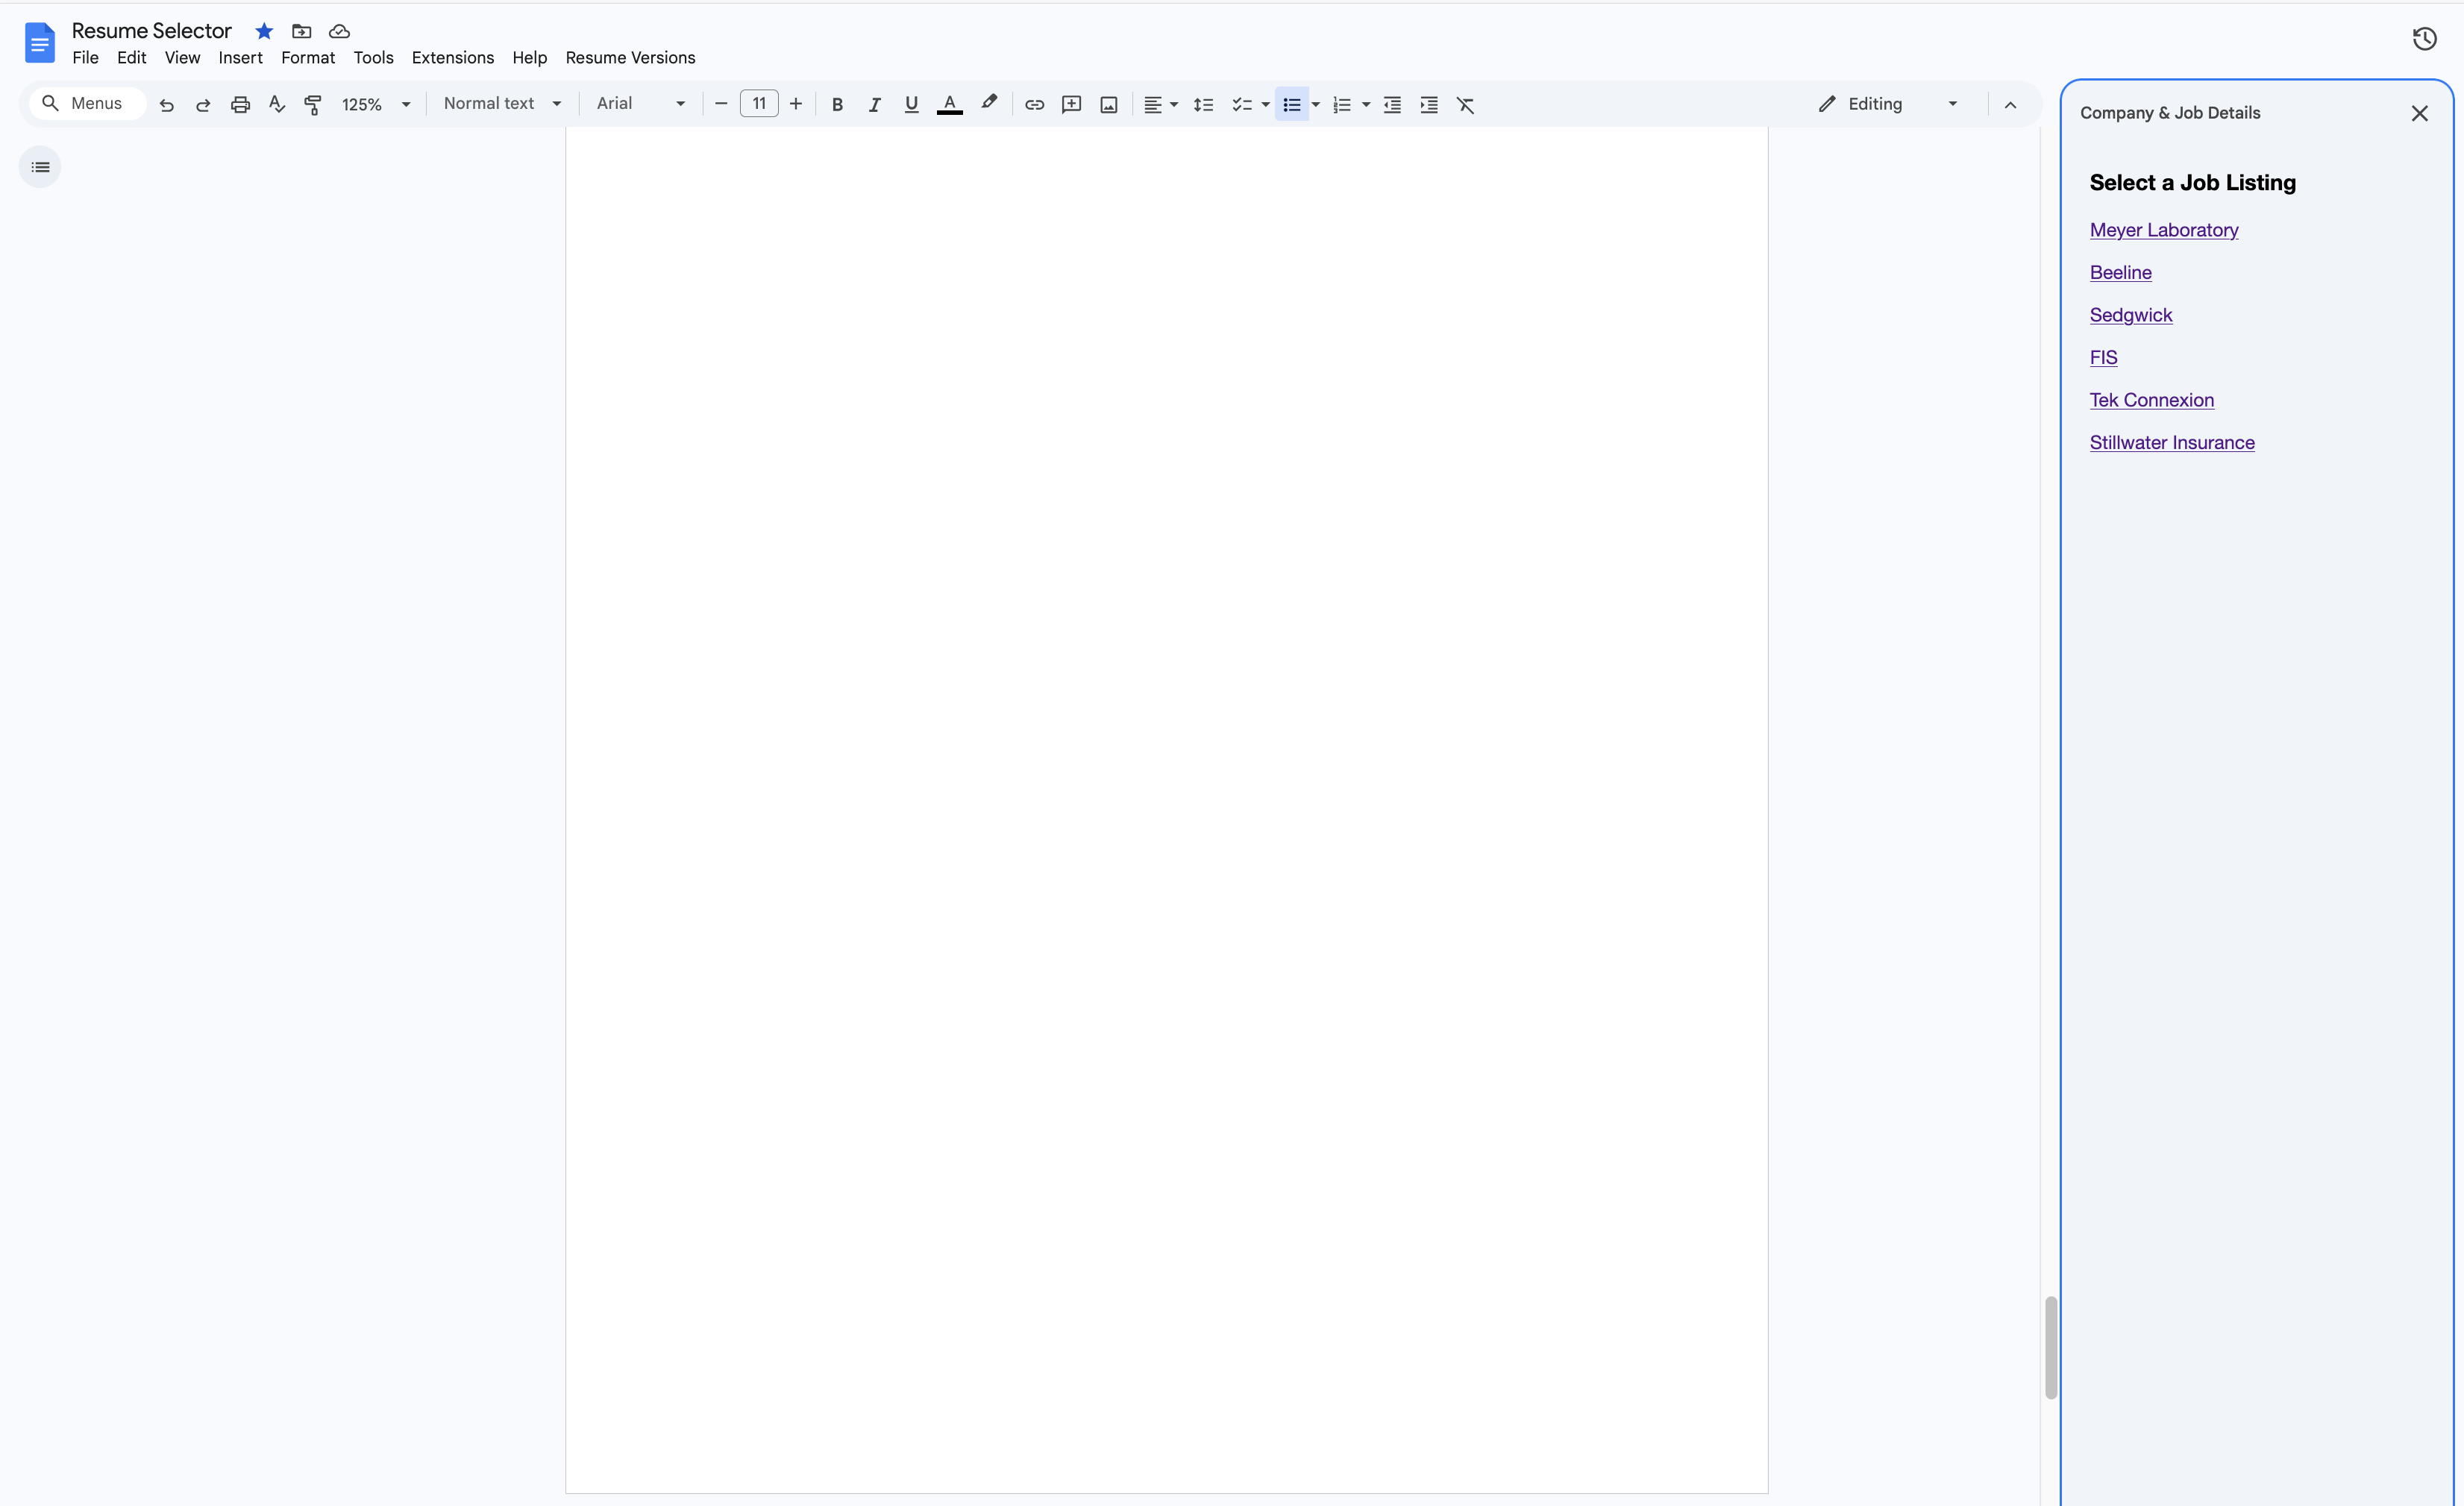Open the File menu
The height and width of the screenshot is (1506, 2464).
pos(85,58)
